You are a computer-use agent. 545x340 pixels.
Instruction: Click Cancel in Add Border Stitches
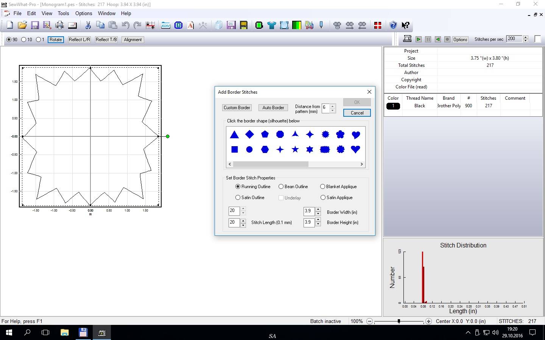pyautogui.click(x=357, y=113)
